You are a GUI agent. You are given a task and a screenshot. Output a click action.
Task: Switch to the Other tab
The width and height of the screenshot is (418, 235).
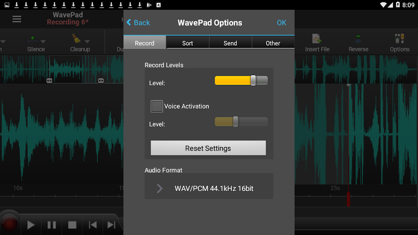tap(273, 43)
